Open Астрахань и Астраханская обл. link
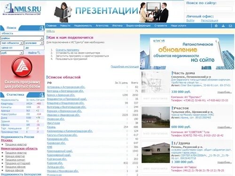The image size is (235, 176). click(x=66, y=87)
